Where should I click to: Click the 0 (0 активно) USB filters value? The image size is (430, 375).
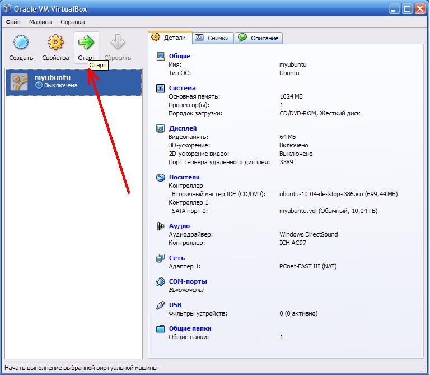[x=298, y=313]
